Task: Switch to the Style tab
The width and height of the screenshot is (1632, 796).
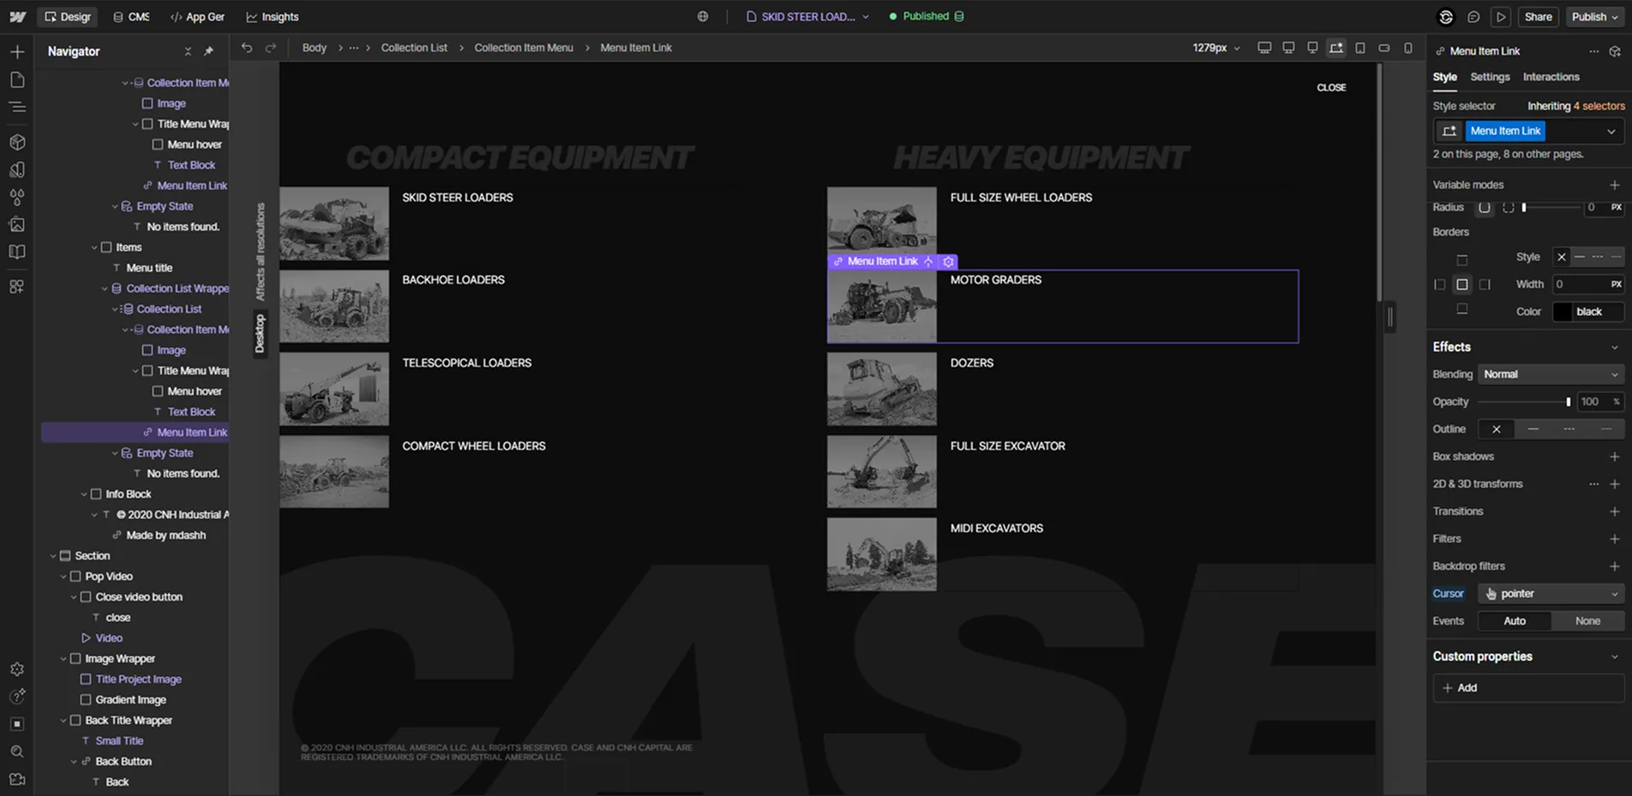Action: pyautogui.click(x=1444, y=77)
